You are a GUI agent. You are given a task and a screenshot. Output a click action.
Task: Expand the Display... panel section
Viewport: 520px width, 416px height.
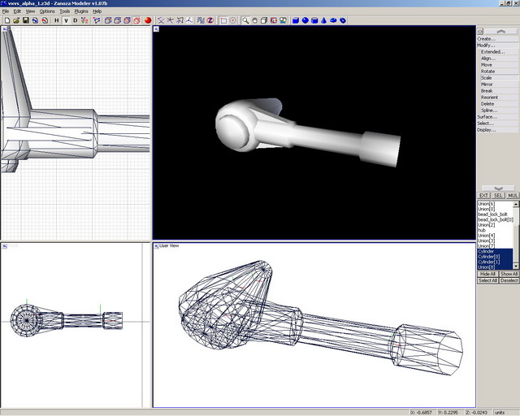(x=486, y=129)
